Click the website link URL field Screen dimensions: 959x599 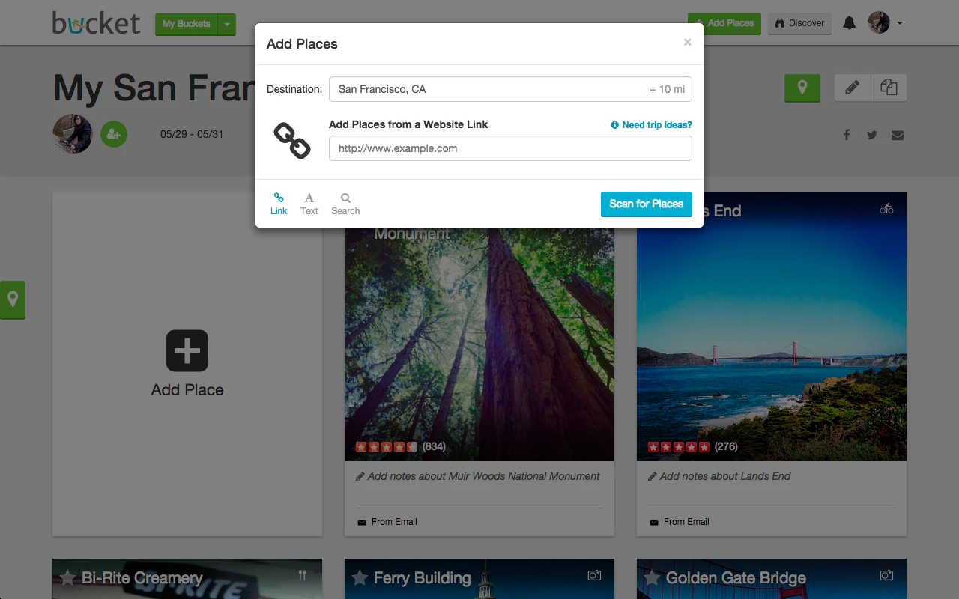510,148
